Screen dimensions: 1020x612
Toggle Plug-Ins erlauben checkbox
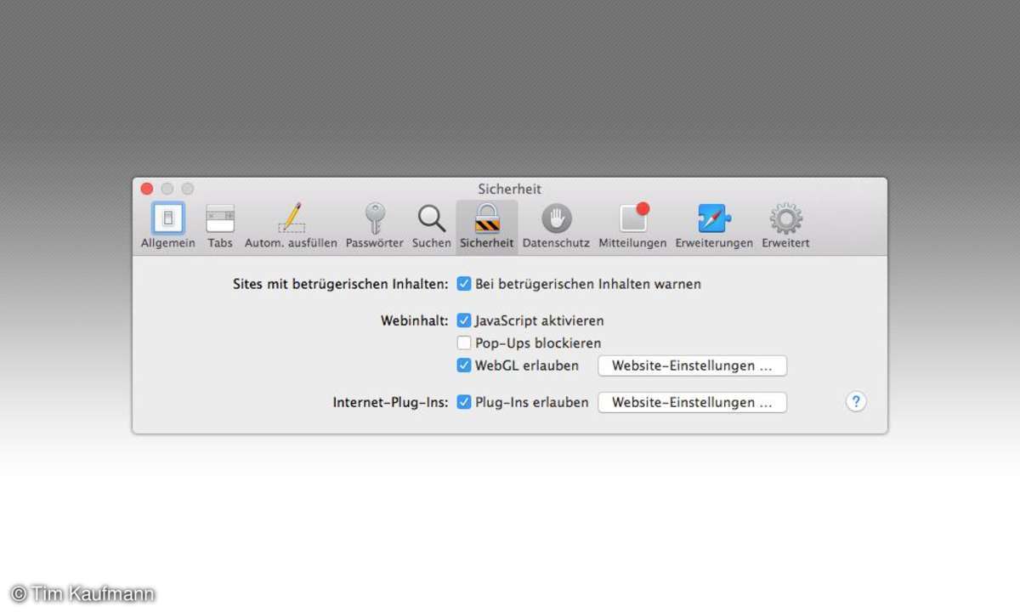464,402
